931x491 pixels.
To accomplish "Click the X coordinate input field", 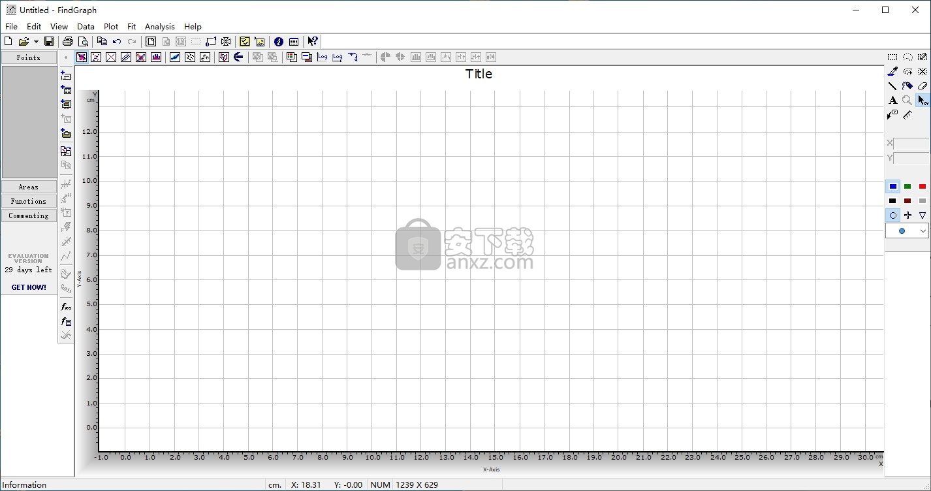I will 911,143.
